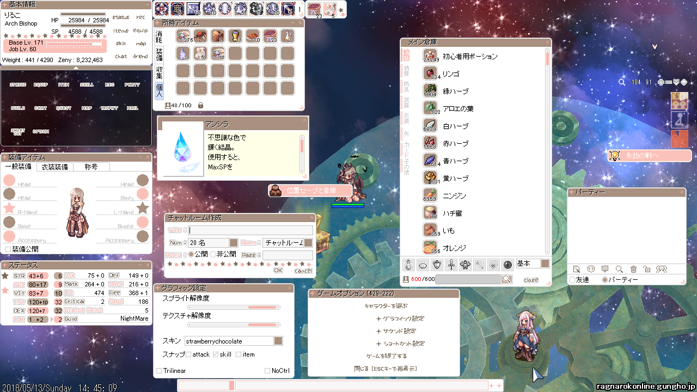697x392 pixels.
Task: Click cancel in chat room creation
Action: (x=303, y=271)
